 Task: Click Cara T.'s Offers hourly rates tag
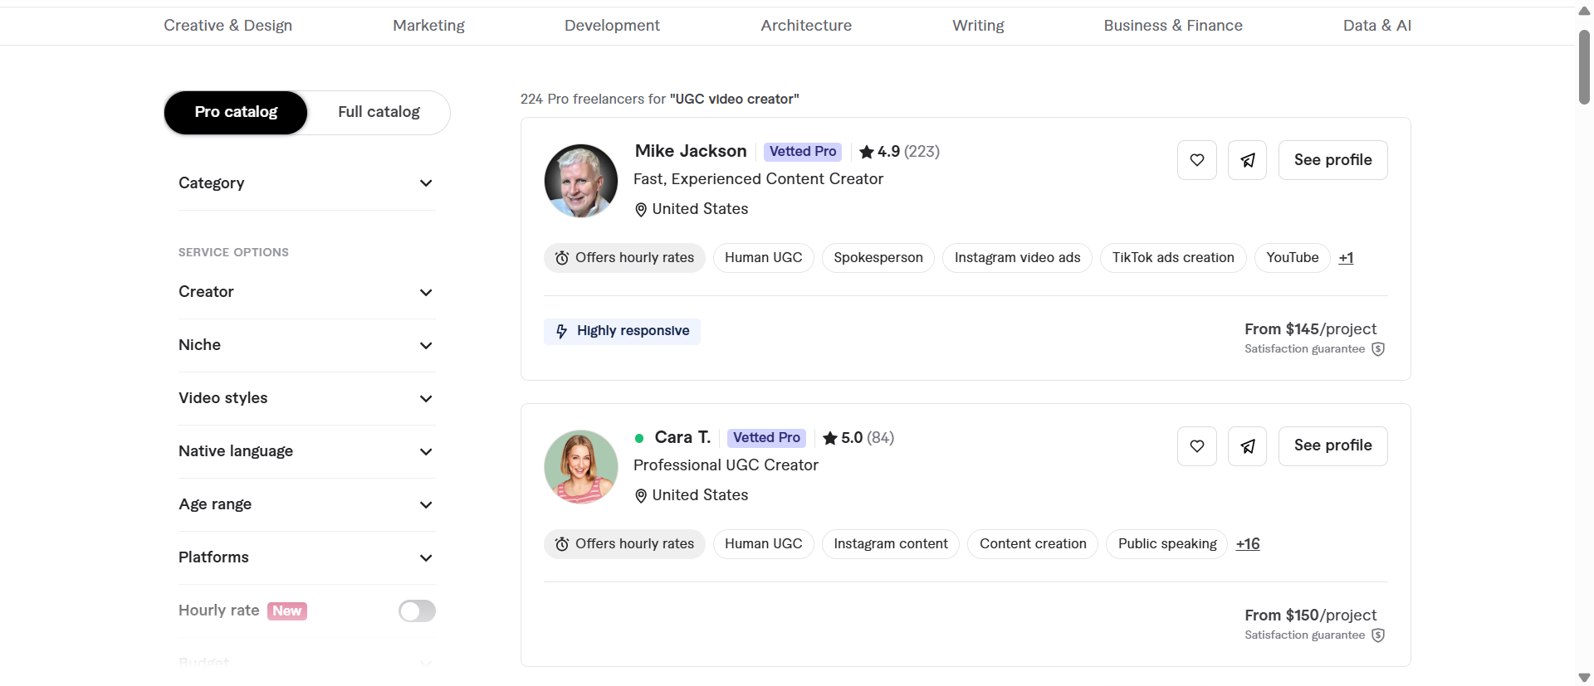pos(624,544)
